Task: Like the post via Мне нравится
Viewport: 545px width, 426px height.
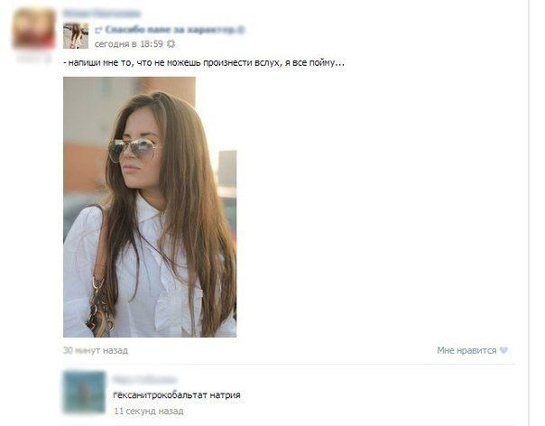Action: tap(466, 350)
